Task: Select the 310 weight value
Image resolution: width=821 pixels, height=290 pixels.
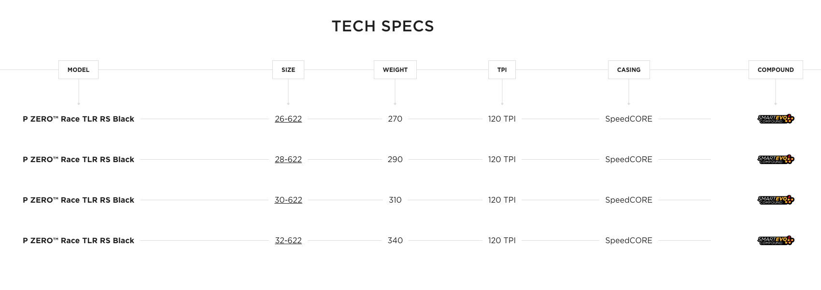Action: click(x=395, y=200)
